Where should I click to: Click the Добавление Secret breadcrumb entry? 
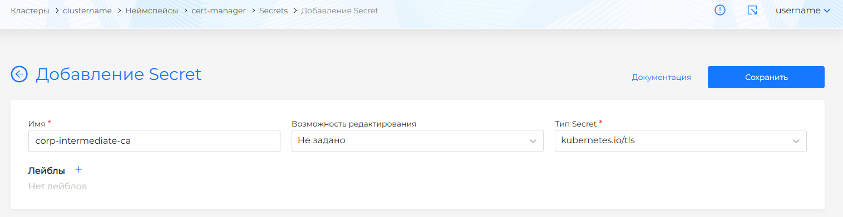pyautogui.click(x=340, y=11)
